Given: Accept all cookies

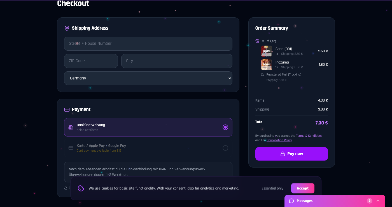Looking at the screenshot, I should pos(303,188).
